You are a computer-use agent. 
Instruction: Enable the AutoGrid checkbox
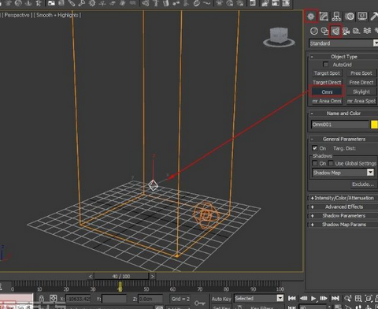326,65
